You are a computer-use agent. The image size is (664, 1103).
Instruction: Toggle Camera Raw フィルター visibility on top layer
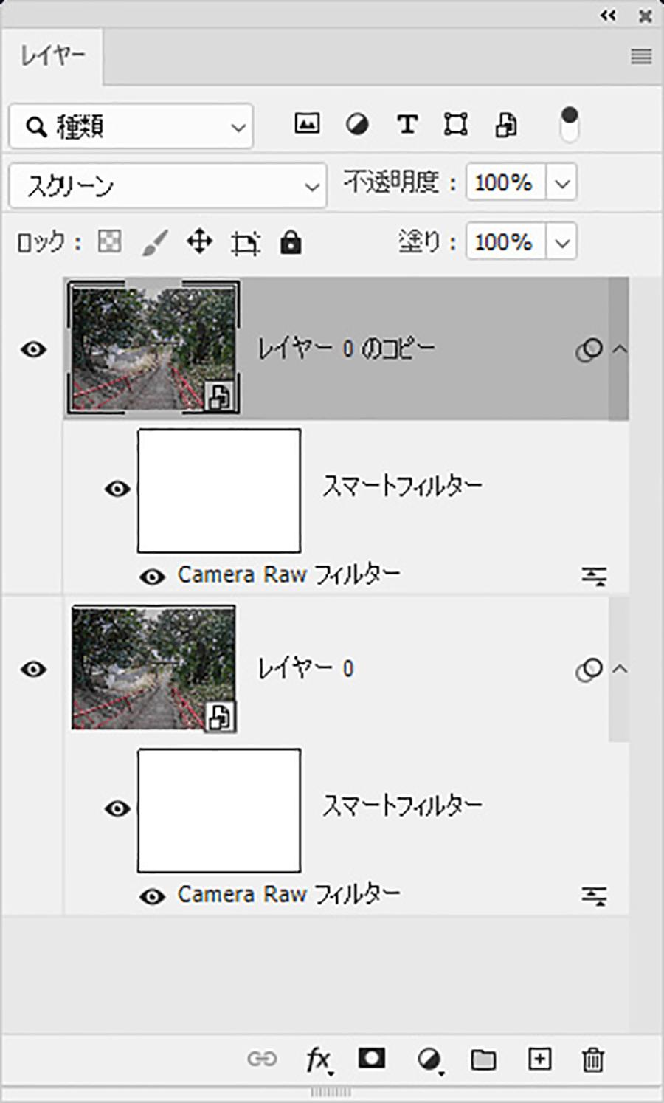[152, 577]
